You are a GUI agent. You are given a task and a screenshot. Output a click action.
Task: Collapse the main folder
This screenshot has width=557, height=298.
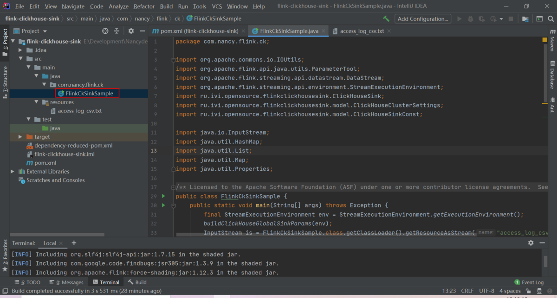pyautogui.click(x=28, y=68)
